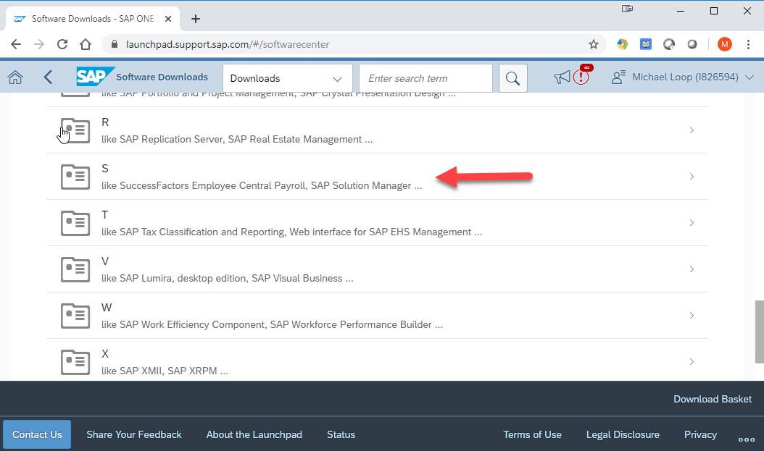Screen dimensions: 764x451
Task: Open the megaphone announcements icon
Action: coord(562,77)
